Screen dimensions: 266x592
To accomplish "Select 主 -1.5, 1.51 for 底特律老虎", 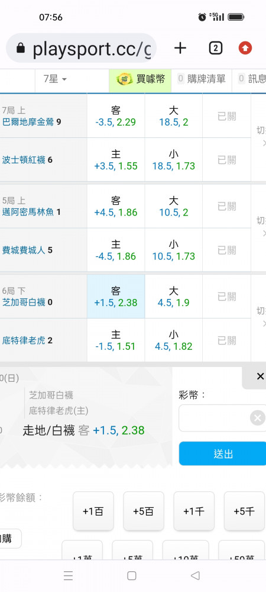I will pos(116,340).
